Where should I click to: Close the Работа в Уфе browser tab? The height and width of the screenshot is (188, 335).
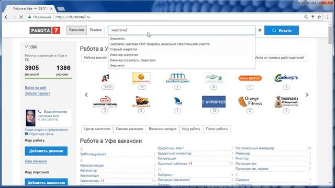pyautogui.click(x=51, y=9)
